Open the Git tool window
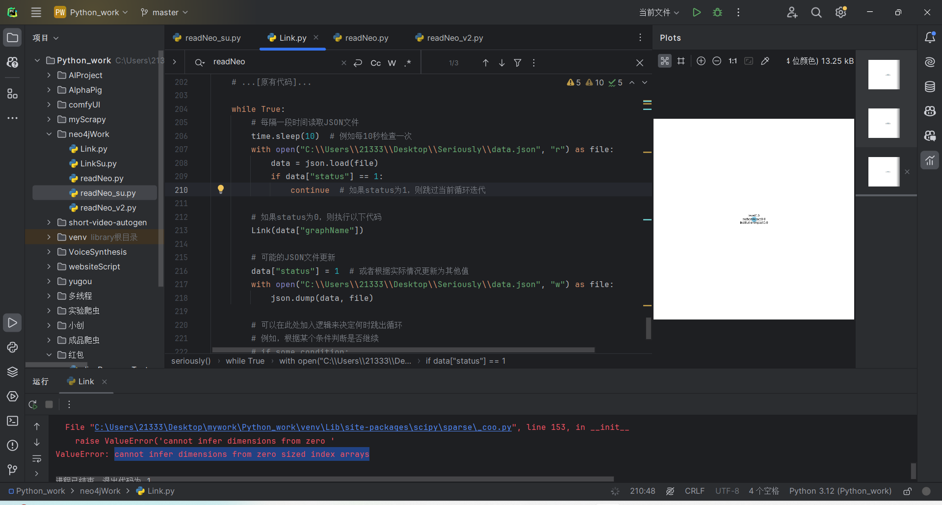 point(12,470)
